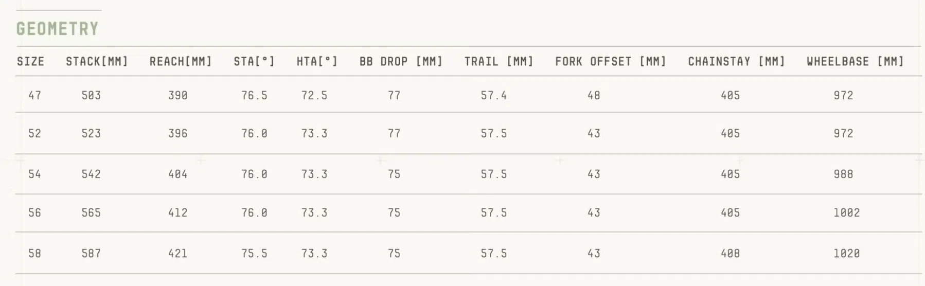Viewport: 925px width, 286px height.
Task: Click the CHAINSTAY [MM] column header
Action: (736, 62)
